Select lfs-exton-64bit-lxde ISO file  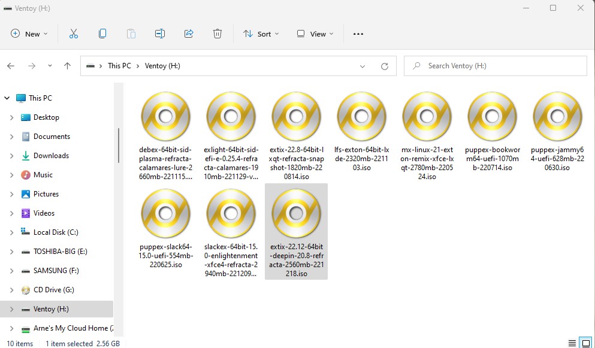click(362, 131)
